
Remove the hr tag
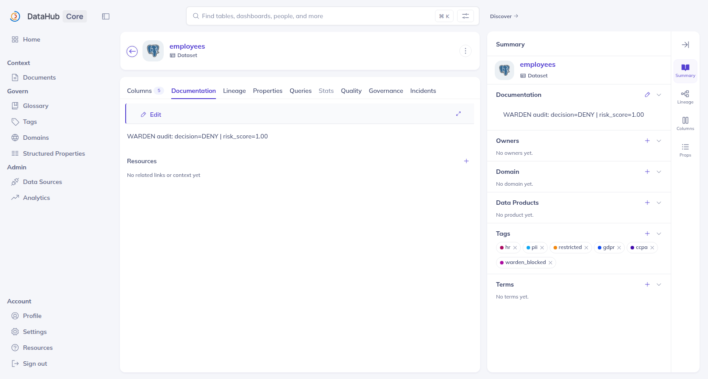(515, 248)
